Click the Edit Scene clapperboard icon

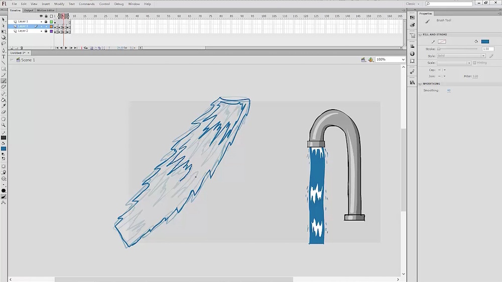[x=363, y=60]
